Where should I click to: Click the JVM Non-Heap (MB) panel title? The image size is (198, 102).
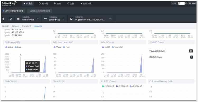click(63, 42)
